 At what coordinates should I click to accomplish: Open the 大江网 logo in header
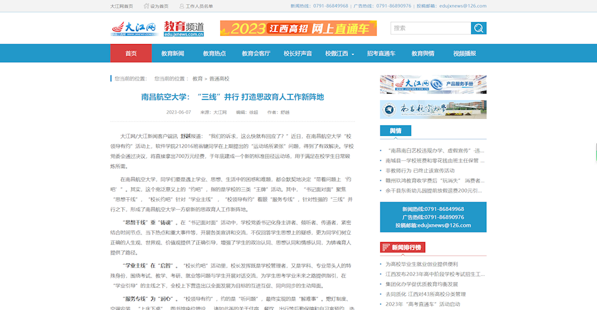134,29
